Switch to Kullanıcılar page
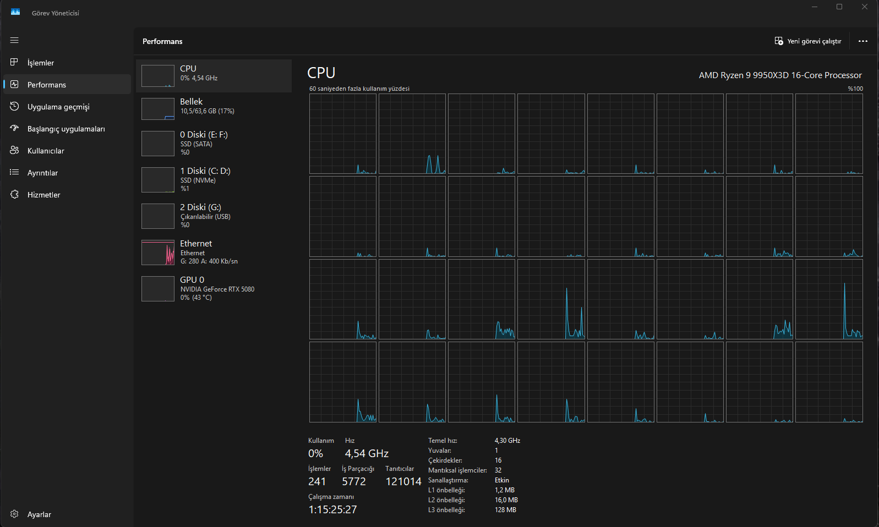 pyautogui.click(x=67, y=151)
